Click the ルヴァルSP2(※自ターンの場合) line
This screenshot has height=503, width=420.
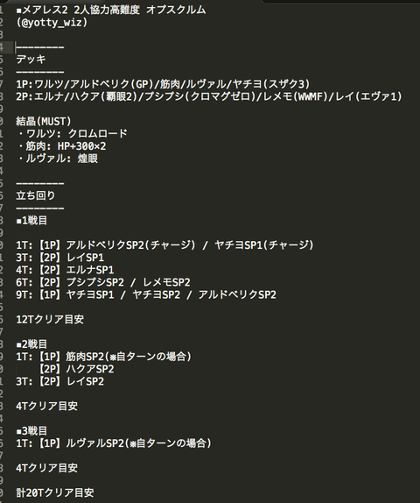114,443
